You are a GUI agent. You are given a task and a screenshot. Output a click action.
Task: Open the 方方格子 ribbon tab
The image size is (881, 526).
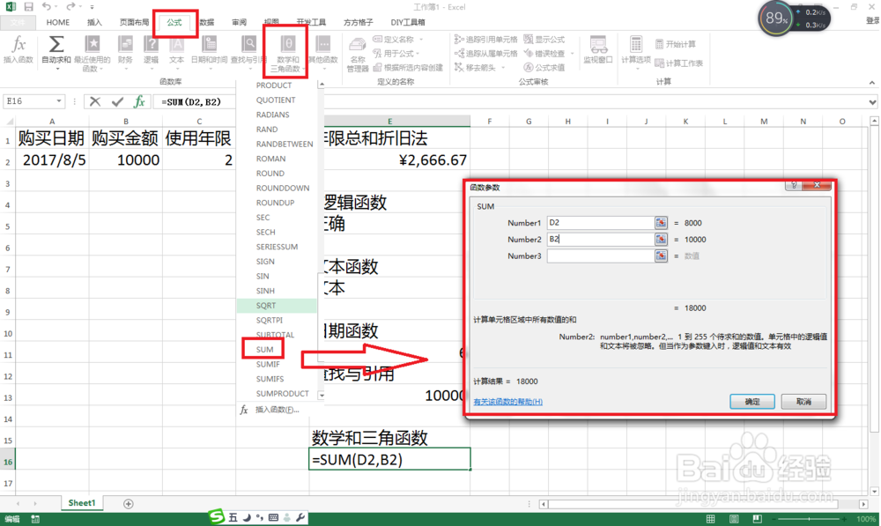[358, 23]
